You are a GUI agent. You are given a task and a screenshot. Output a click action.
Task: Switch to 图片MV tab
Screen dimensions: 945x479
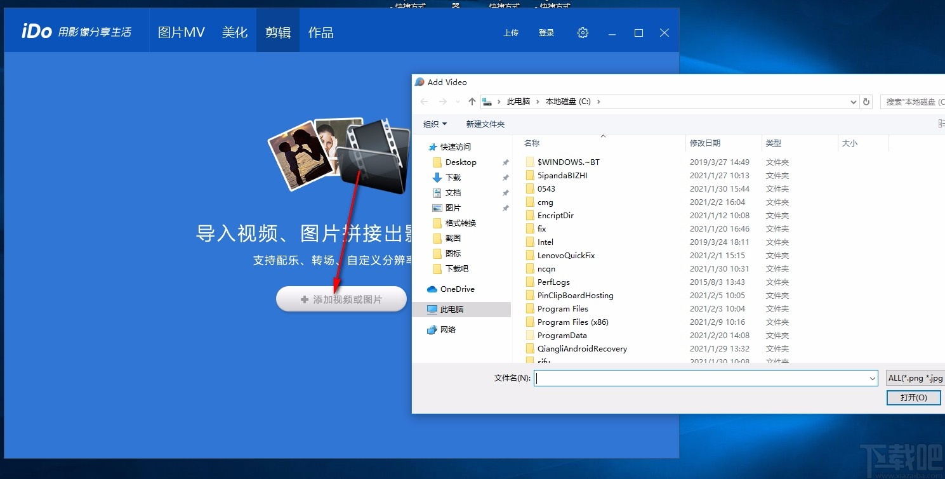(x=181, y=32)
